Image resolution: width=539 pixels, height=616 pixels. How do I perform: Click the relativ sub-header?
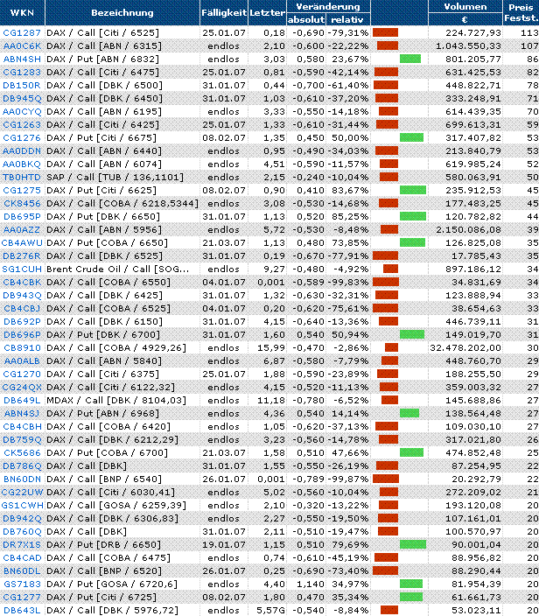click(x=347, y=19)
